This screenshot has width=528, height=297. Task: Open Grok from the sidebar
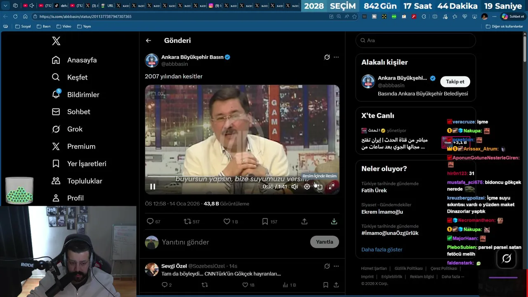pyautogui.click(x=68, y=129)
